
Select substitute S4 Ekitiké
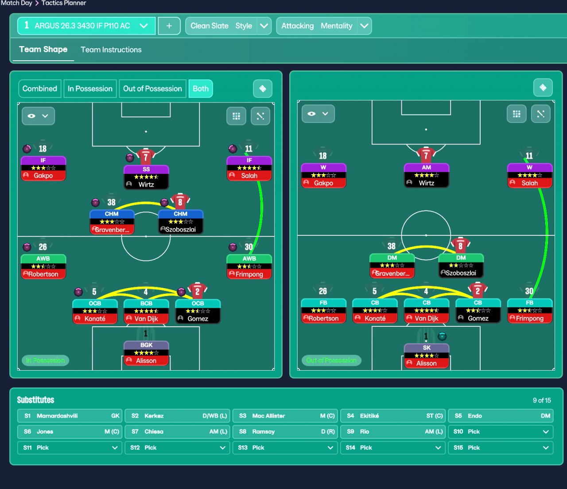393,416
